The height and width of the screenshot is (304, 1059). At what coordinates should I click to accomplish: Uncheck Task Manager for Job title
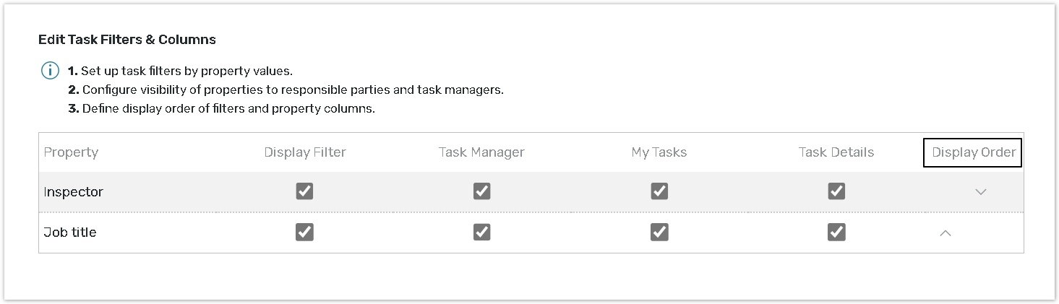tap(481, 232)
